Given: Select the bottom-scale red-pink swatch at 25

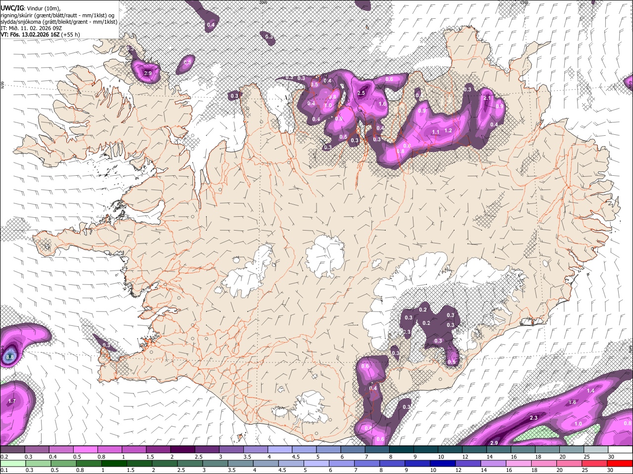Looking at the screenshot, I should click(594, 463).
